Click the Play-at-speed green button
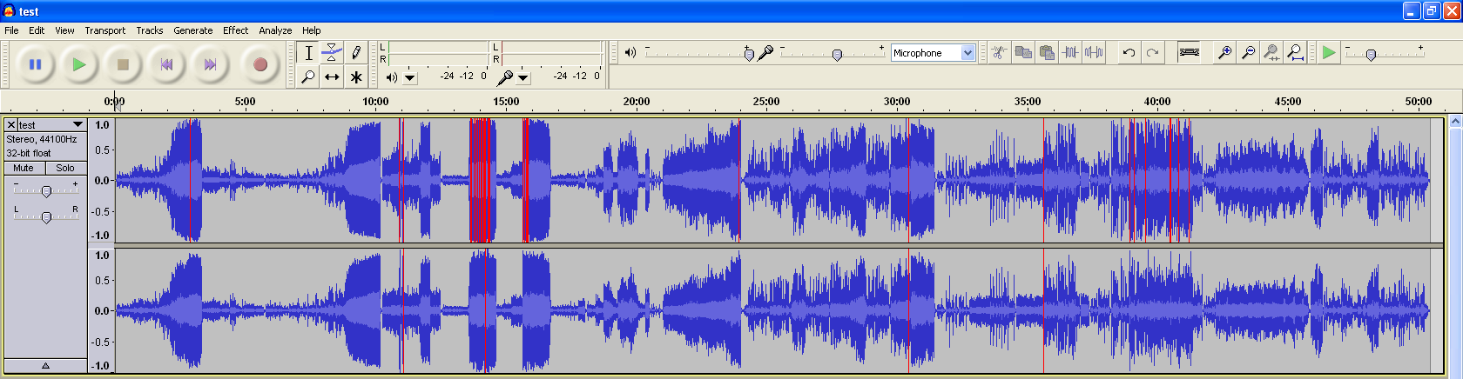Screen dimensions: 1463x379 tap(1328, 52)
